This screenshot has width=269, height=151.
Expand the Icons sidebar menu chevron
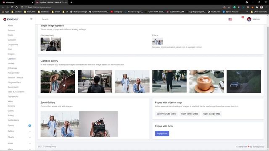tap(30, 143)
